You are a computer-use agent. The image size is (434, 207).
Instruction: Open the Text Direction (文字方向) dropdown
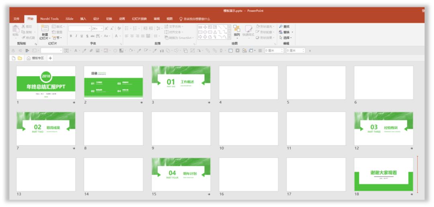coord(174,27)
